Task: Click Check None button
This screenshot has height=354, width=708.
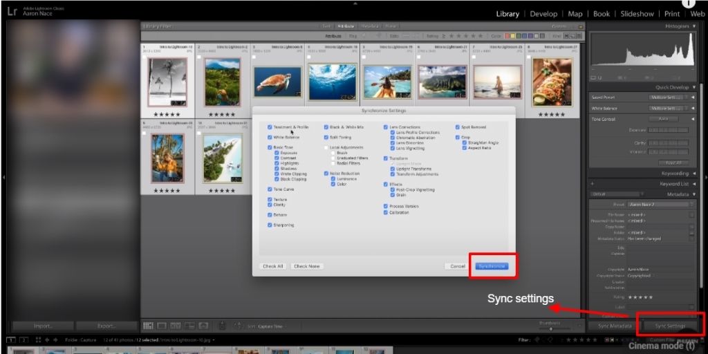Action: tap(306, 266)
